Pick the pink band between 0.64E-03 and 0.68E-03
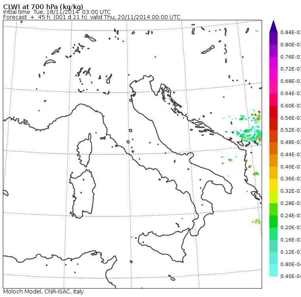Screen dimensions: 301x297 pyautogui.click(x=273, y=87)
